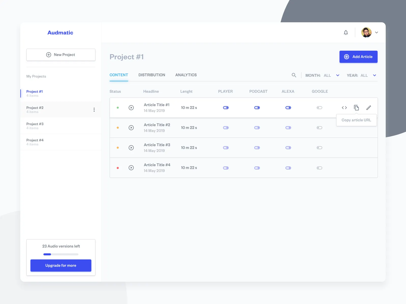Open the search icon above the articles table
The width and height of the screenshot is (406, 304).
coord(294,75)
